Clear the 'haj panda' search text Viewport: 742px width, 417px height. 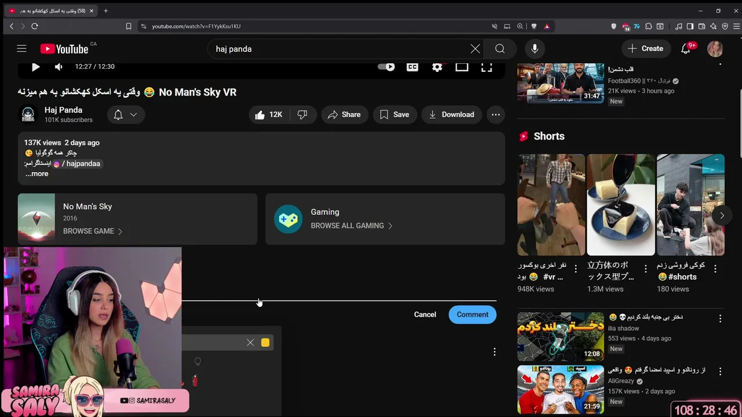pos(475,49)
